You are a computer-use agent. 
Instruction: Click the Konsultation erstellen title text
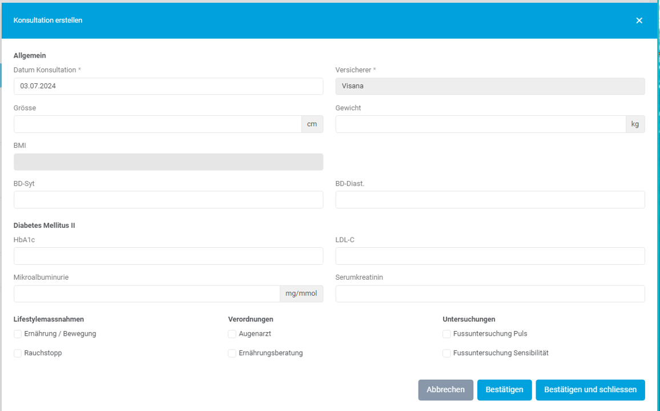click(48, 20)
